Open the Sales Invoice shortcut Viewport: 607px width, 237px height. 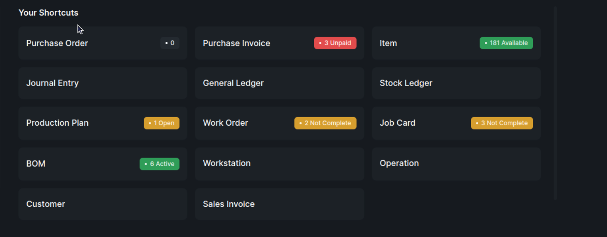(x=279, y=204)
